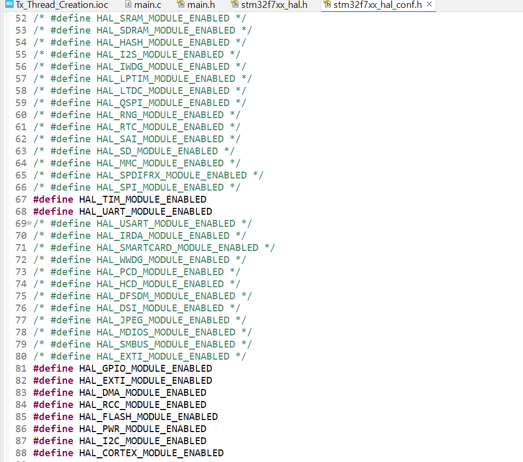The height and width of the screenshot is (462, 523).
Task: Click HAL_UART_MODULE_ENABLED on line 68
Action: coord(146,212)
